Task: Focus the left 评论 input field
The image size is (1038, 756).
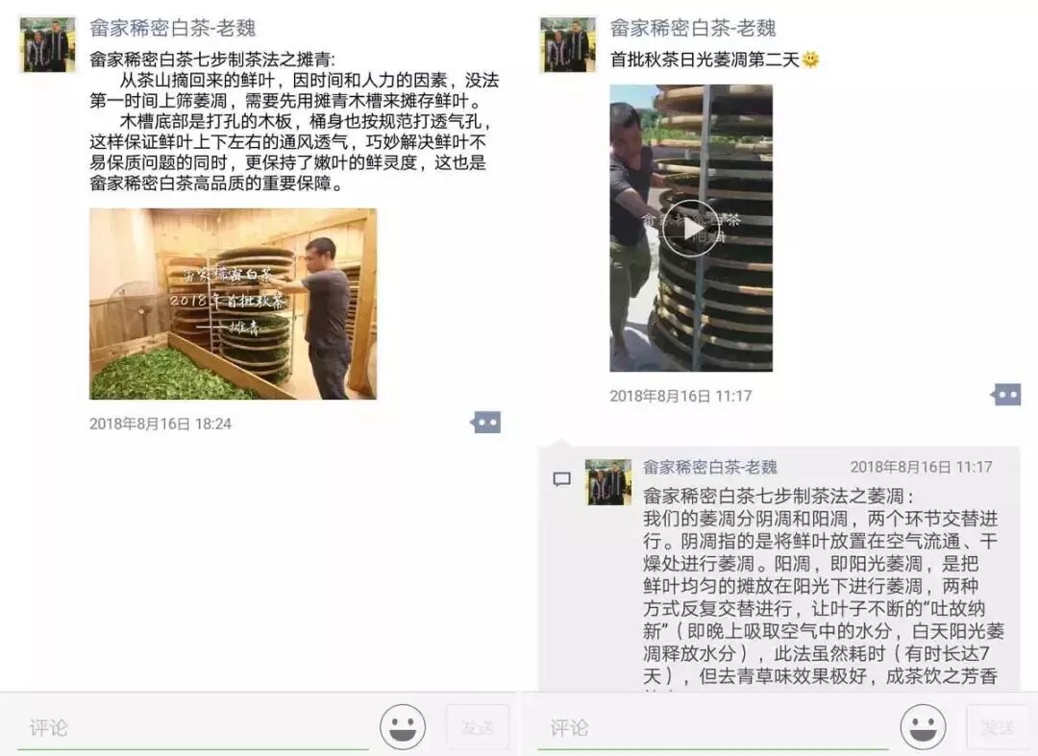Action: click(x=193, y=727)
